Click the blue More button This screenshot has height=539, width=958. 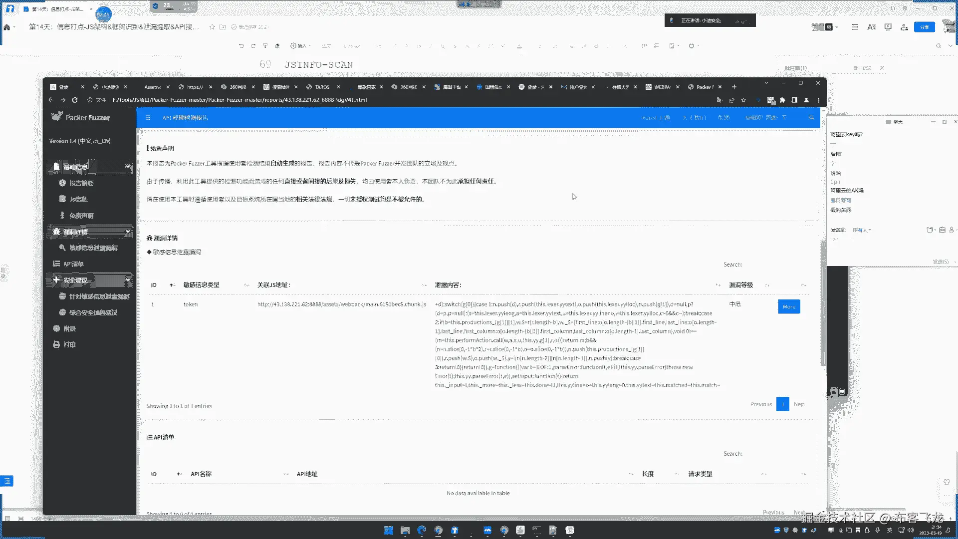click(x=789, y=306)
